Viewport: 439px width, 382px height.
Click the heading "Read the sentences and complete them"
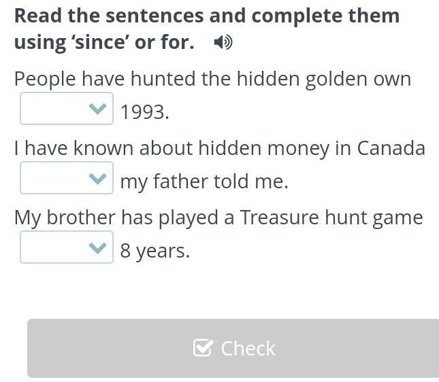tap(207, 16)
